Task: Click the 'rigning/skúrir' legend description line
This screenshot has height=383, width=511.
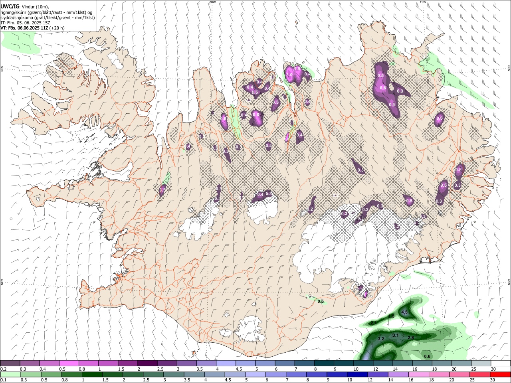Action: pos(46,12)
